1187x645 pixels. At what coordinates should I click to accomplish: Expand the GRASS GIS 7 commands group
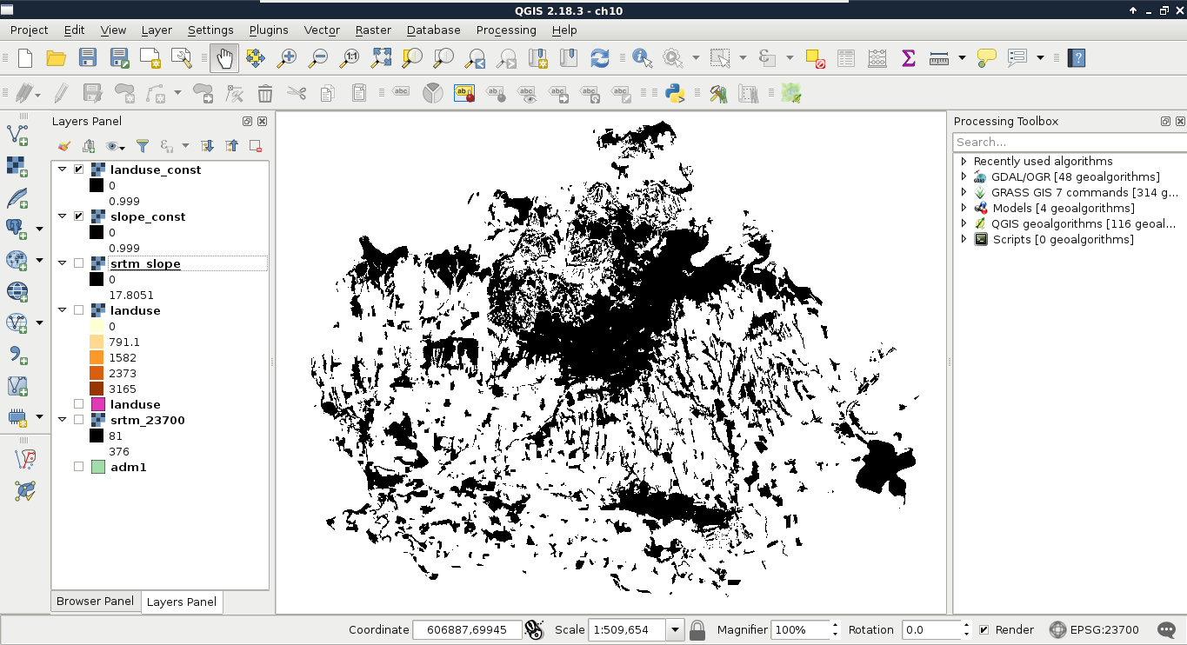click(x=964, y=193)
